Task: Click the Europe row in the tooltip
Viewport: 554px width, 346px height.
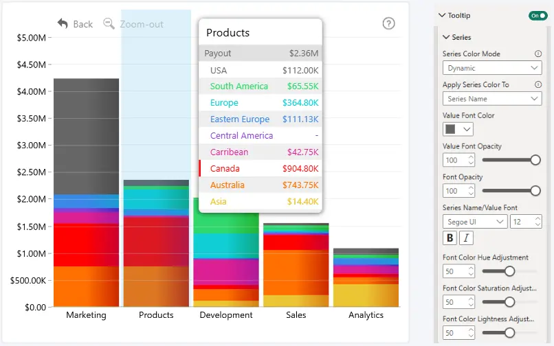Action: tap(261, 102)
